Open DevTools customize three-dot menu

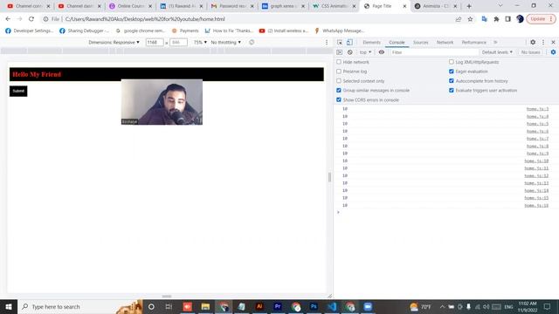[543, 42]
